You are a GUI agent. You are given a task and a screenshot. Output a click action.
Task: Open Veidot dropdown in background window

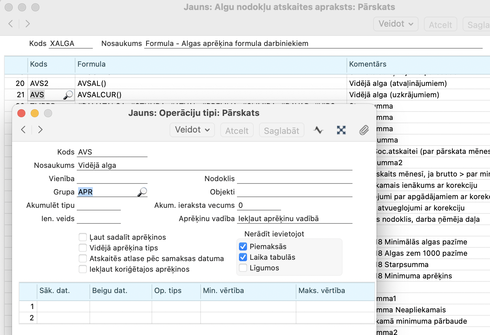[x=396, y=24]
